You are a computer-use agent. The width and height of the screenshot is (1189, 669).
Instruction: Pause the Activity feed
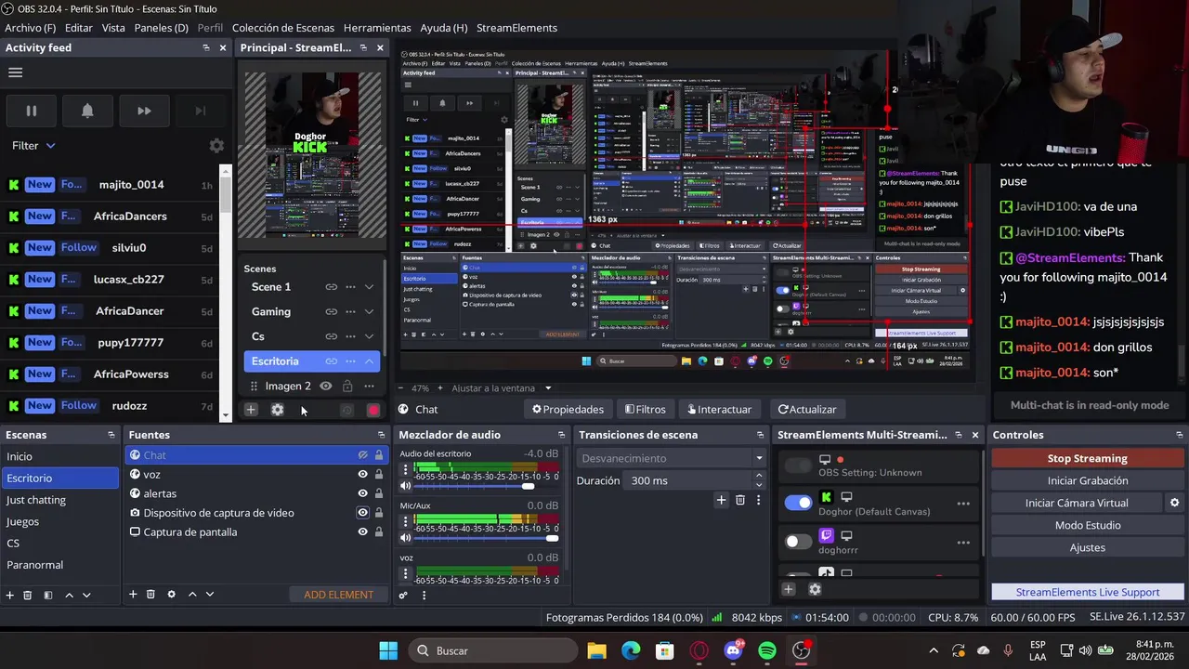click(x=31, y=111)
